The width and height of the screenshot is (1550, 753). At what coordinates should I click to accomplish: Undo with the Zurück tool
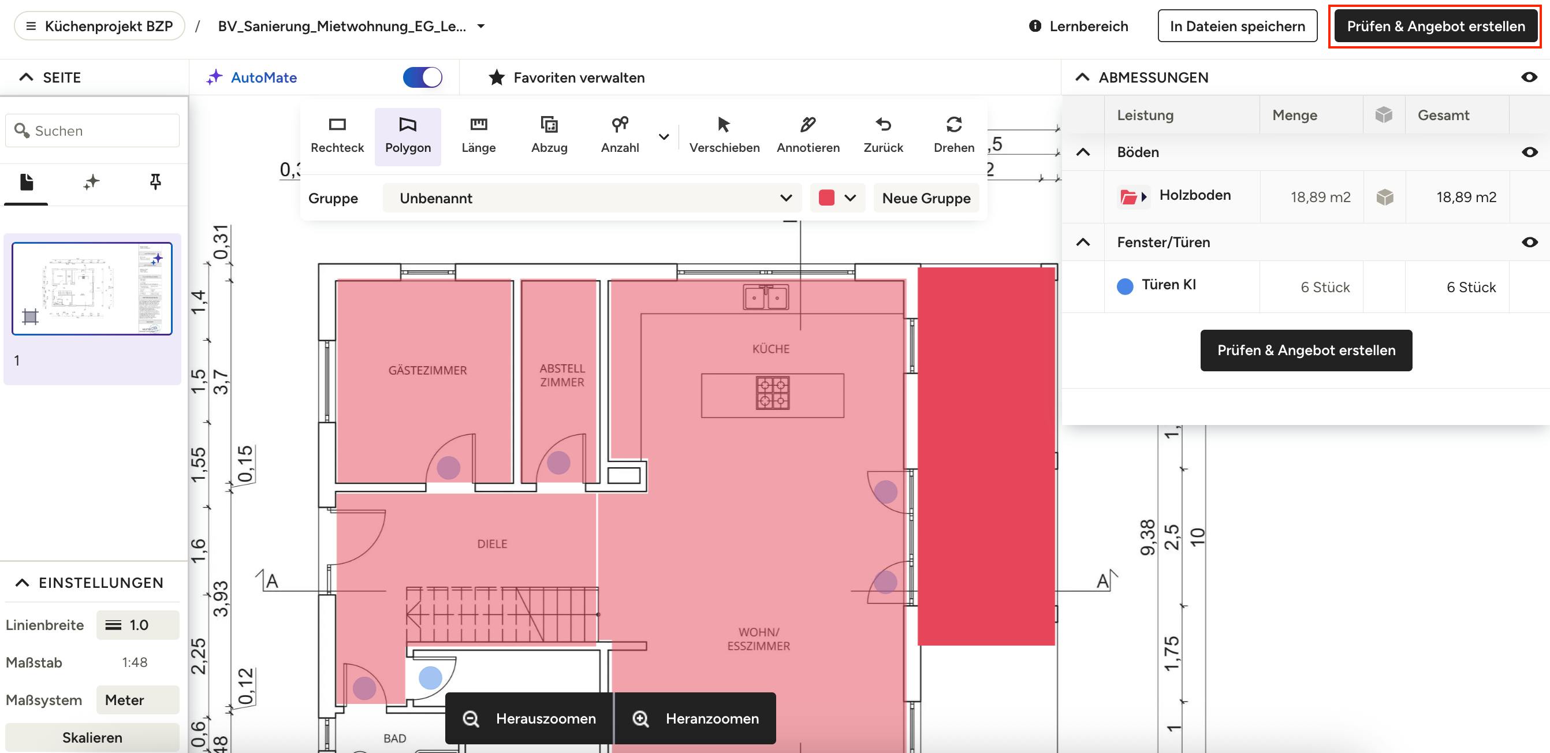[x=883, y=136]
